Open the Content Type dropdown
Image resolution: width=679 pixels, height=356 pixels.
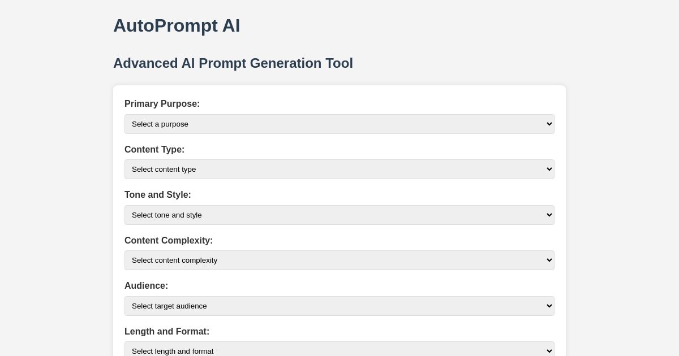point(339,169)
